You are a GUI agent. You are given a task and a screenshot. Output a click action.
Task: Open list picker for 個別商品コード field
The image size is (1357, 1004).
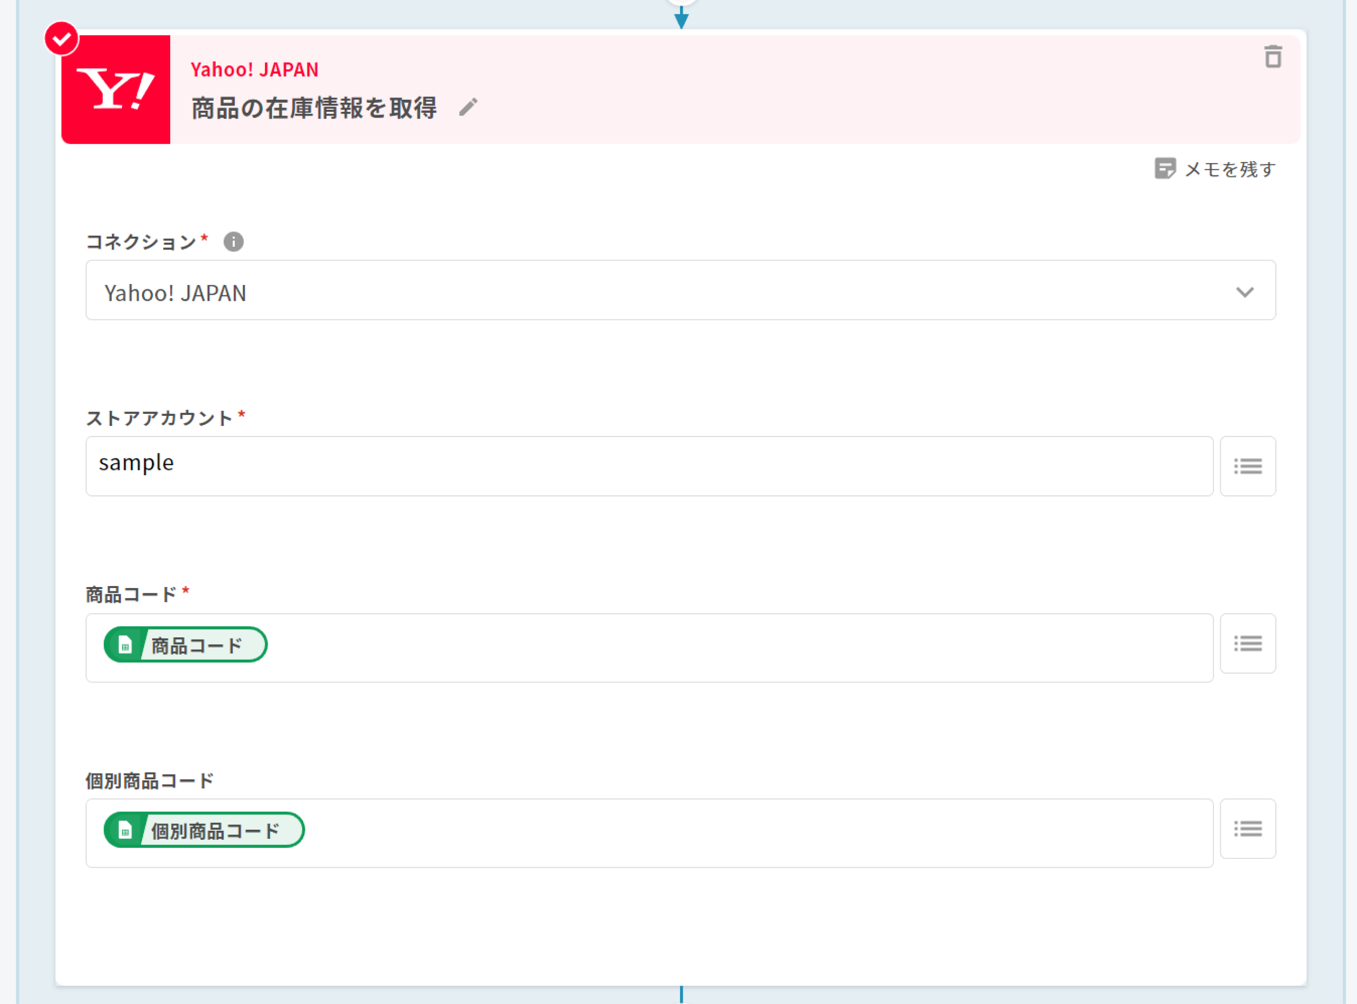(1248, 829)
